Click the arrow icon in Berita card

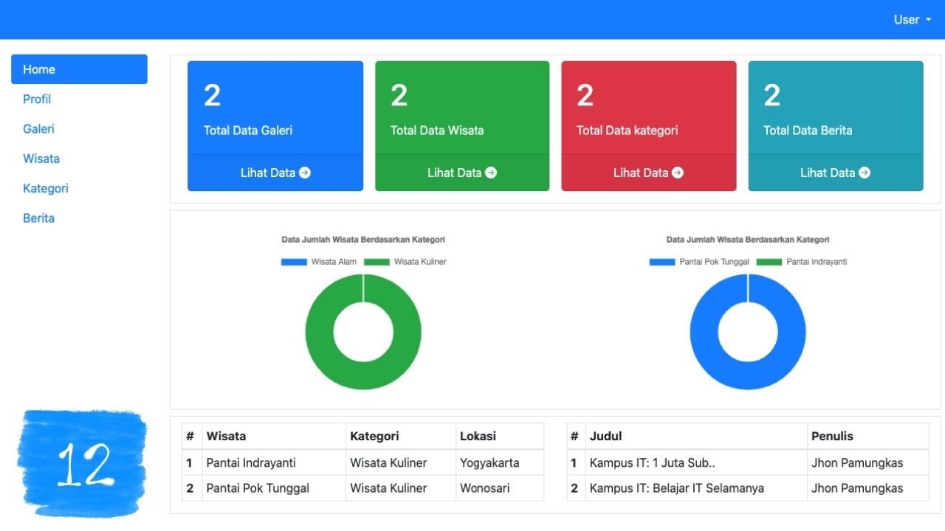coord(865,173)
